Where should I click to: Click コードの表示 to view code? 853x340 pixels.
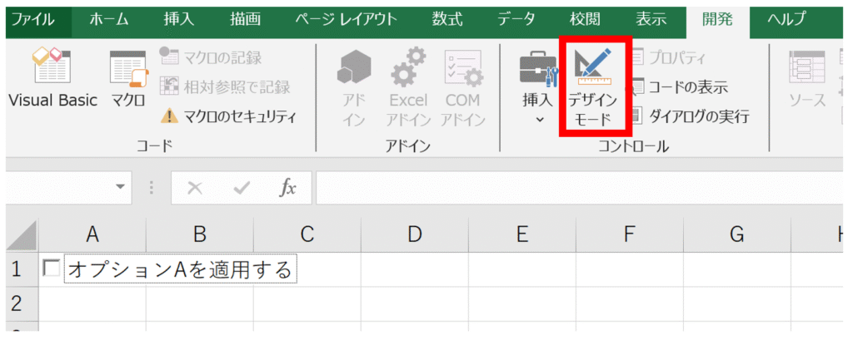[680, 86]
